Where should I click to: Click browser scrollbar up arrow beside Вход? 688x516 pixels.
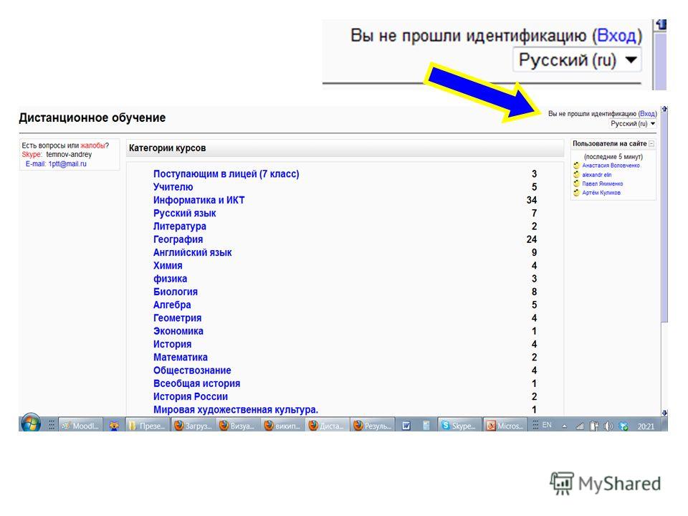(x=665, y=109)
